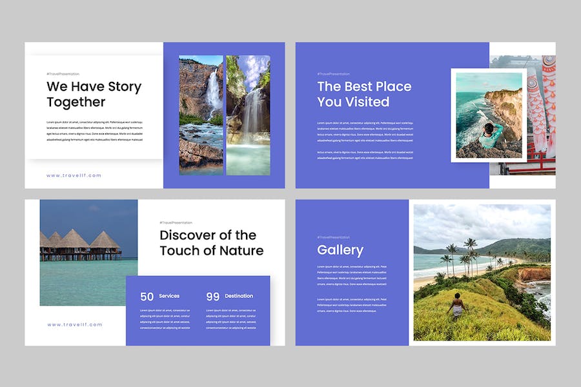581x387 pixels.
Task: Click the "We Have Story Together" heading
Action: (x=94, y=94)
